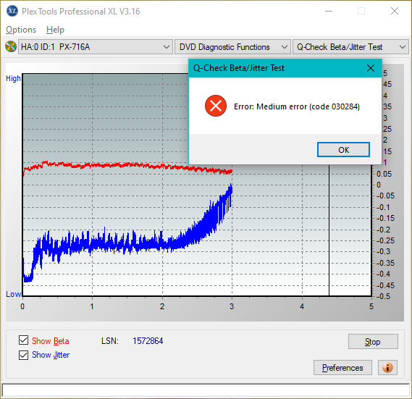Viewport: 412px width, 399px height.
Task: Open Preferences
Action: point(342,367)
